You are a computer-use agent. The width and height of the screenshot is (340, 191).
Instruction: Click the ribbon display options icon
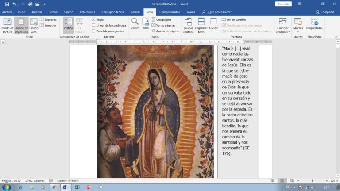tap(300, 4)
